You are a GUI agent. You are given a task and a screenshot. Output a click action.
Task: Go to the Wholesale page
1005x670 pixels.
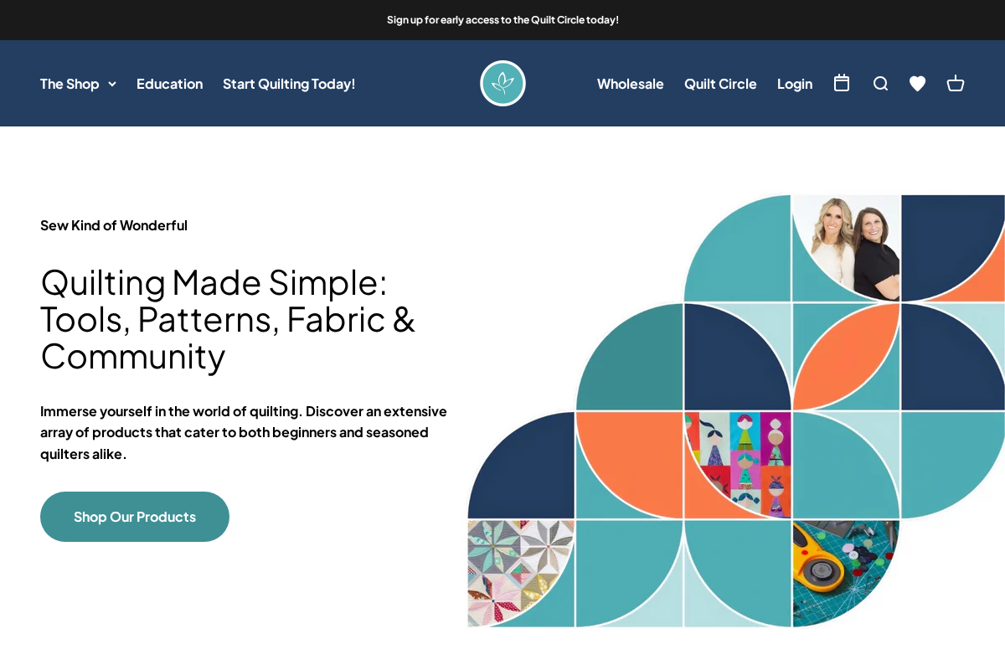(x=630, y=84)
